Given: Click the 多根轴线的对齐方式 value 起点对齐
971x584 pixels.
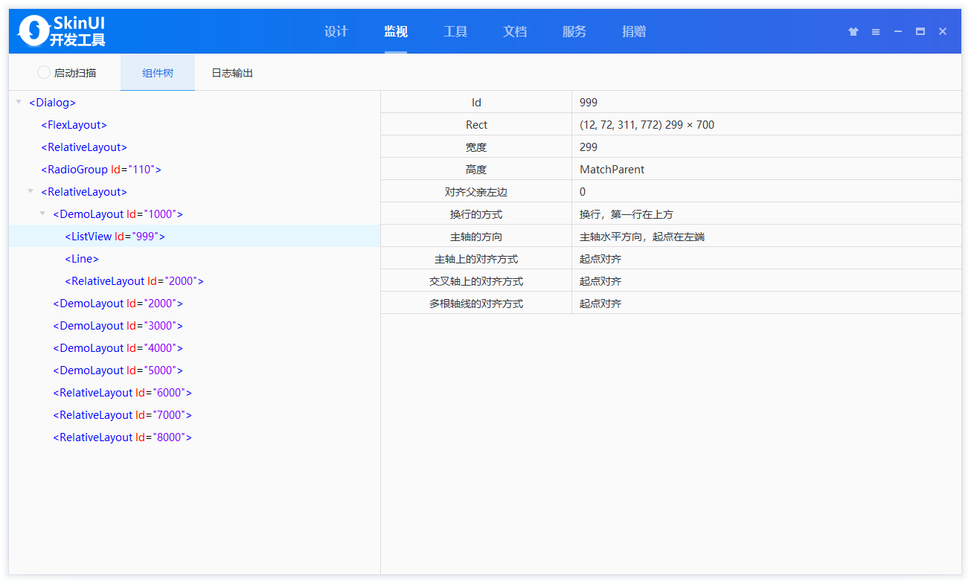Looking at the screenshot, I should (x=600, y=304).
